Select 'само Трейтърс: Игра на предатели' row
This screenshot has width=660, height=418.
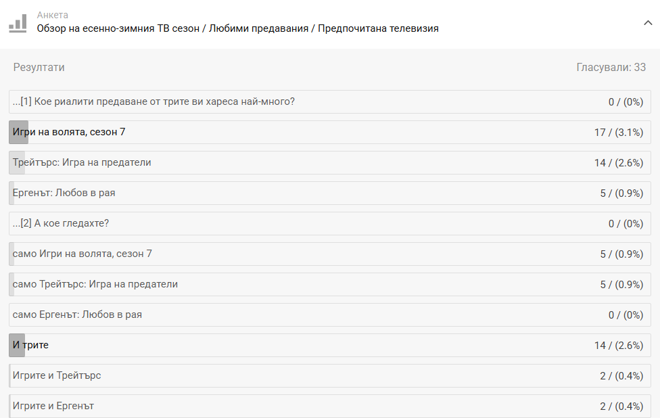(95, 284)
